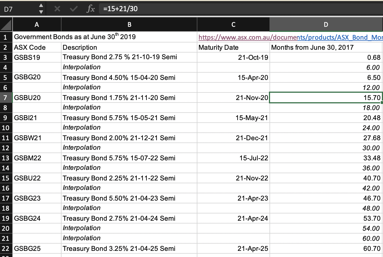Screen dimensions: 383x257
Task: Select the cell with date 21-Apr-25
Action: pyautogui.click(x=233, y=248)
